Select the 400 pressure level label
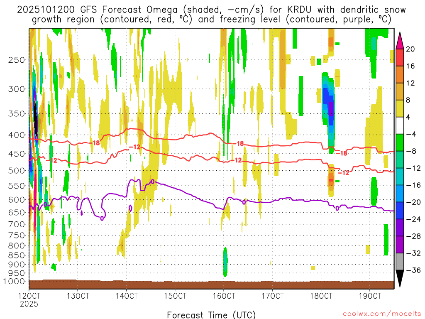 [x=17, y=135]
